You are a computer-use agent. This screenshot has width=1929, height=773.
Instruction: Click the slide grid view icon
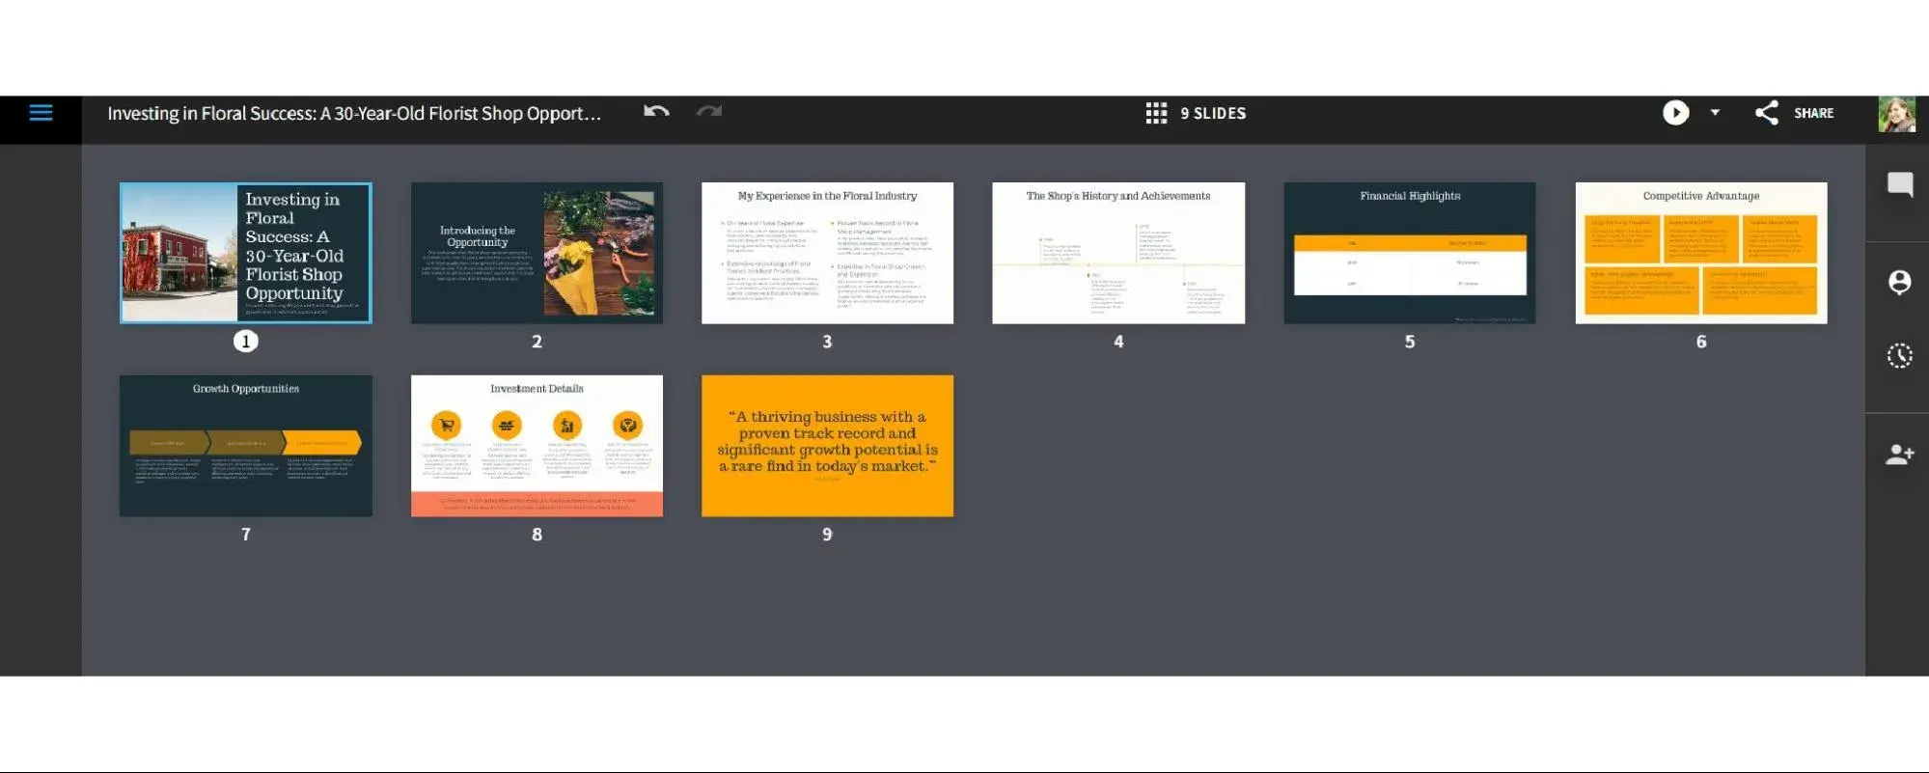coord(1156,113)
